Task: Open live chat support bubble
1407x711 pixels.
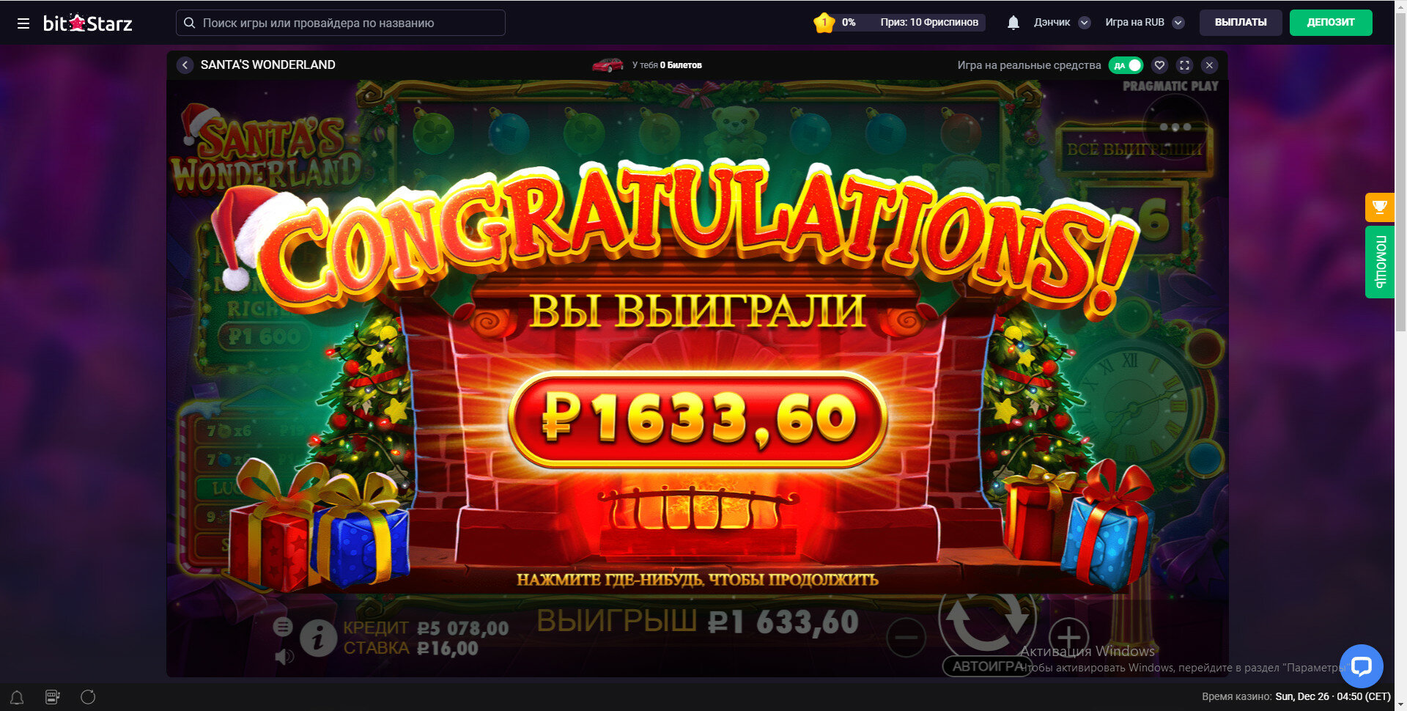Action: click(1362, 666)
